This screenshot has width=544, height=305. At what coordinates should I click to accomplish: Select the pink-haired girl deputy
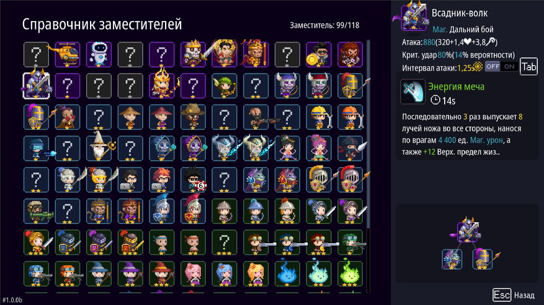coord(194,273)
